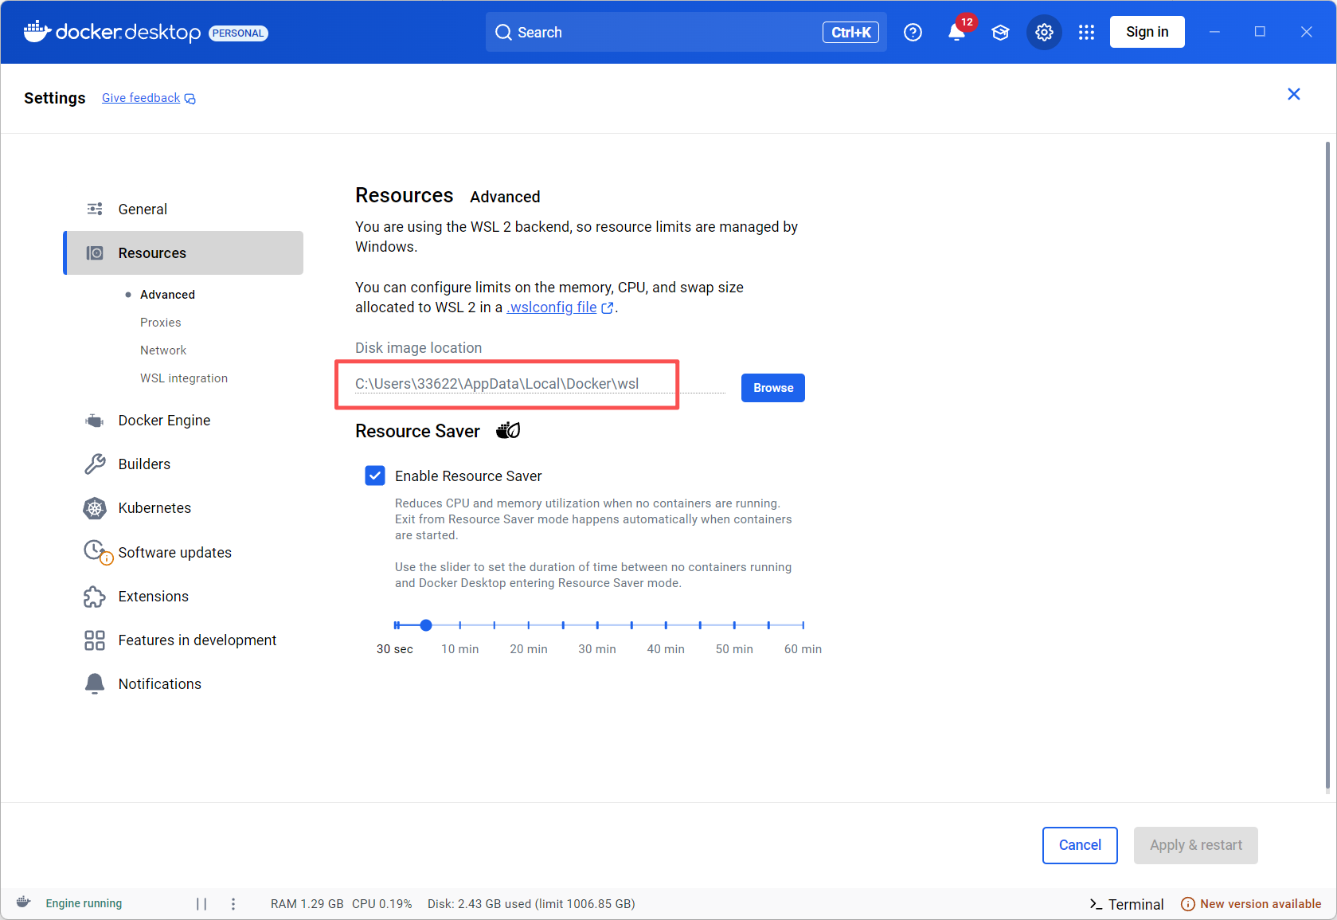This screenshot has height=920, width=1337.
Task: Select the WSL integration sub-item
Action: click(x=184, y=378)
